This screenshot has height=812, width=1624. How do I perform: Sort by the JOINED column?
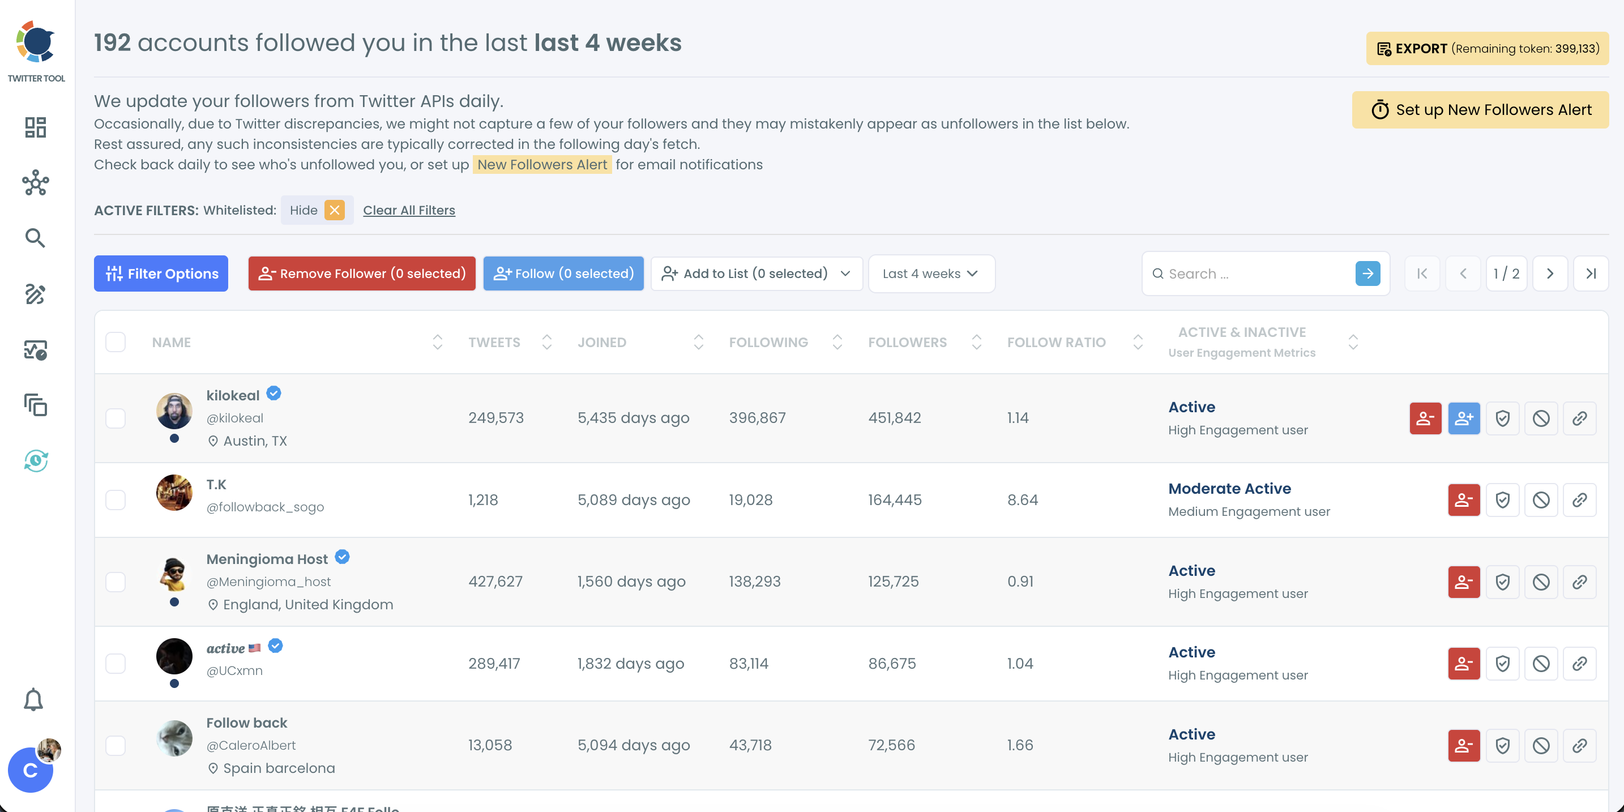click(698, 341)
